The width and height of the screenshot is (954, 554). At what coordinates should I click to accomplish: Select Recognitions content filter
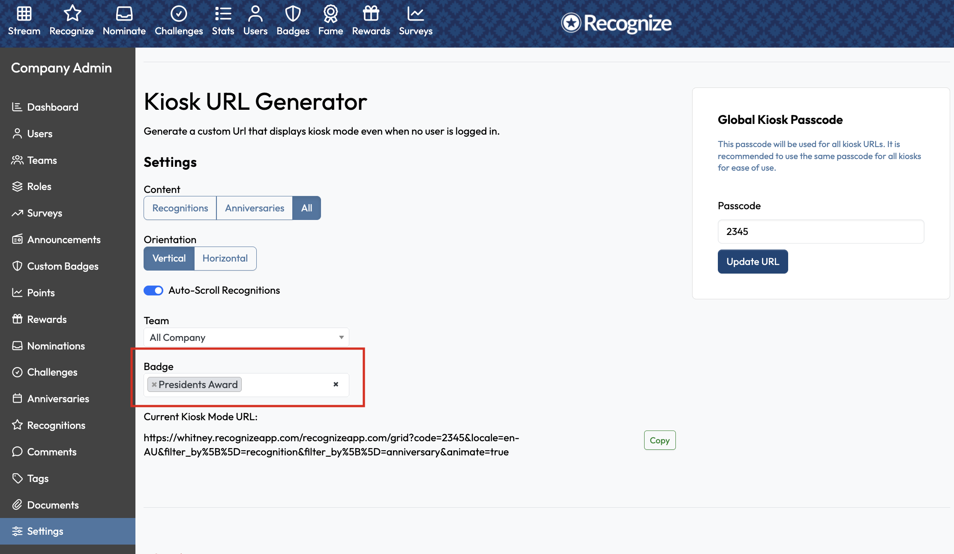tap(180, 208)
